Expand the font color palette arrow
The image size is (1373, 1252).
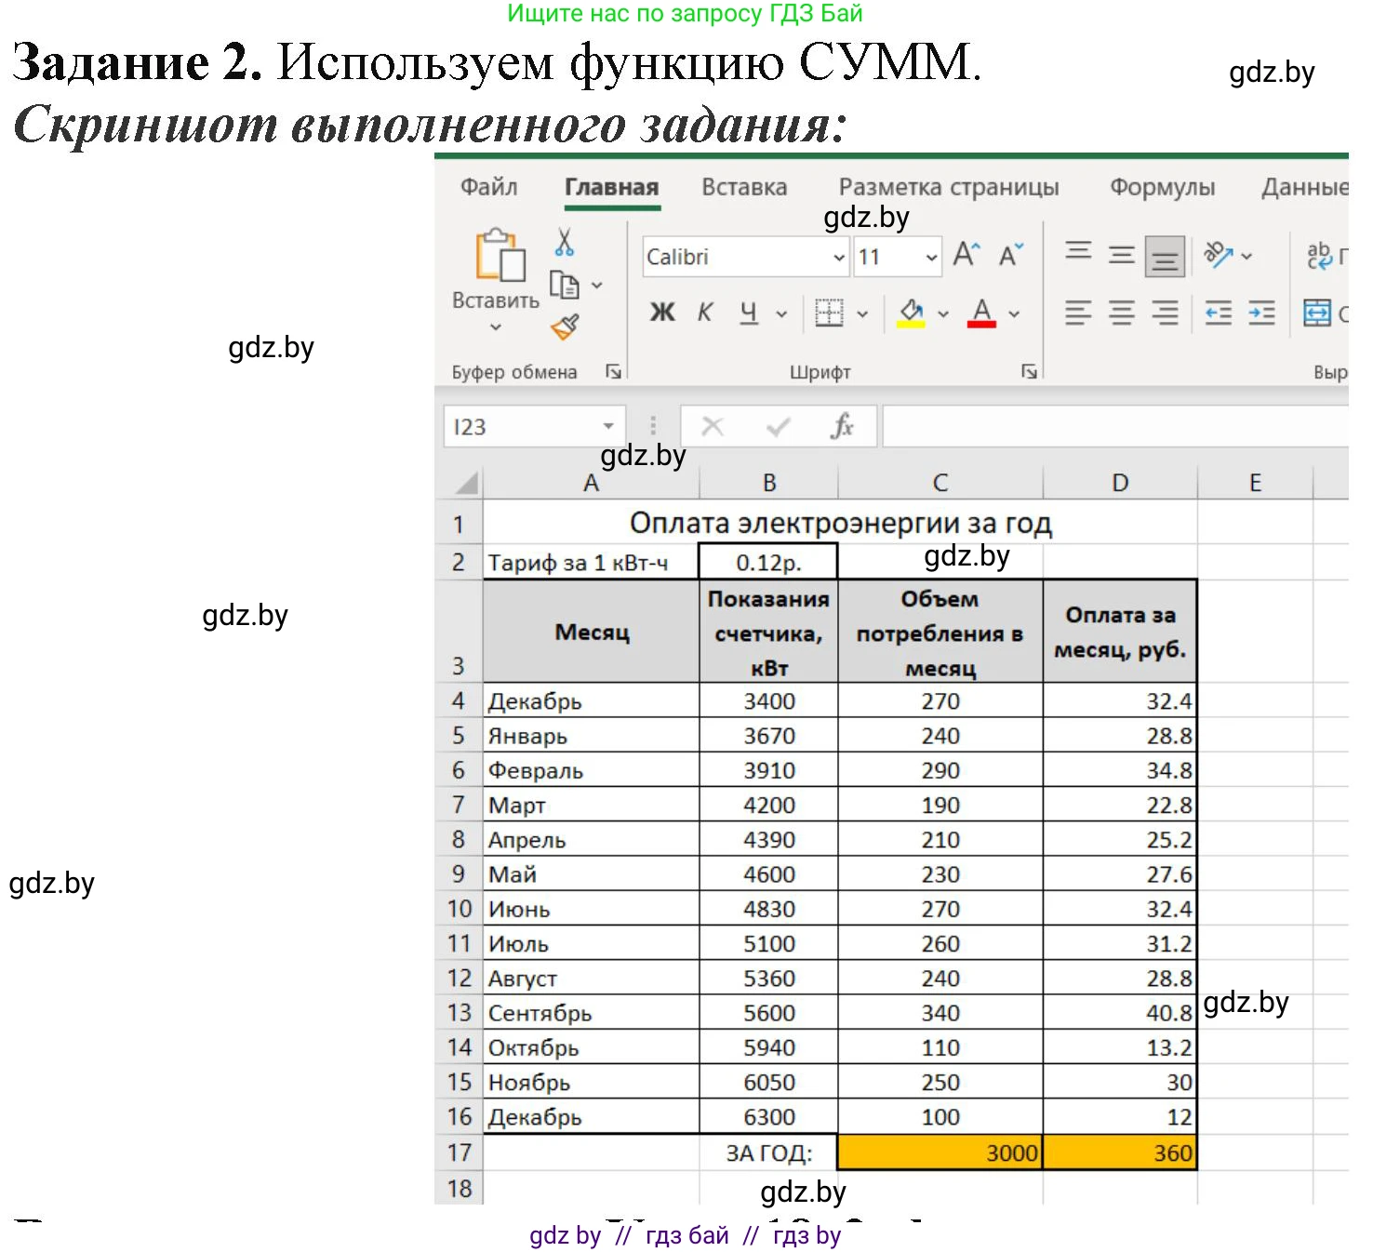tap(1014, 314)
